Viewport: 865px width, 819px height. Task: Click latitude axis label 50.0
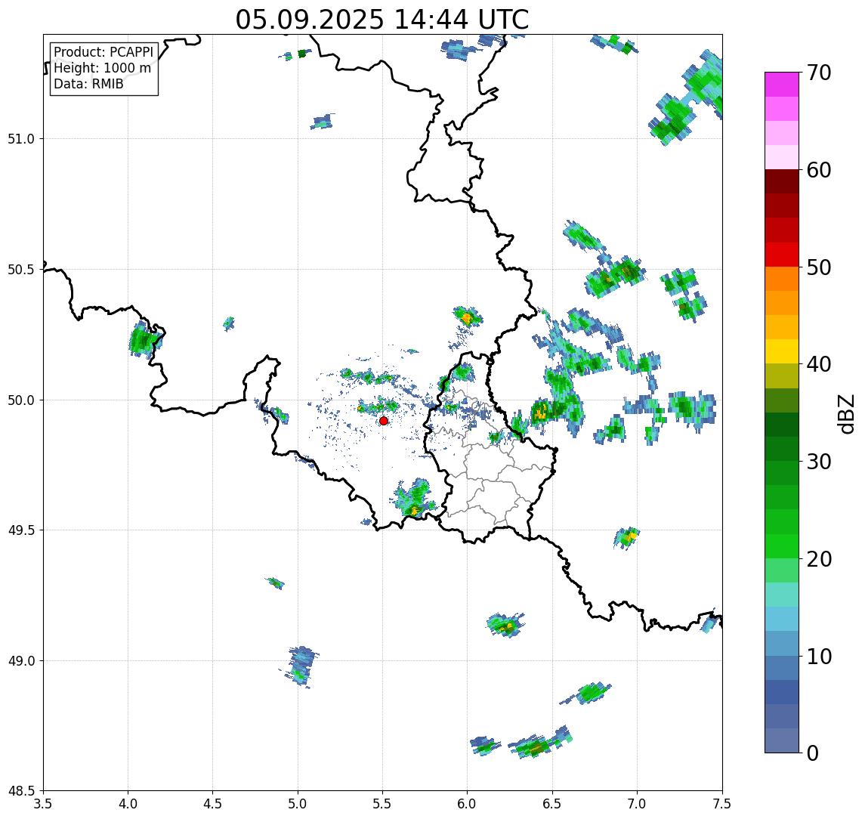21,400
